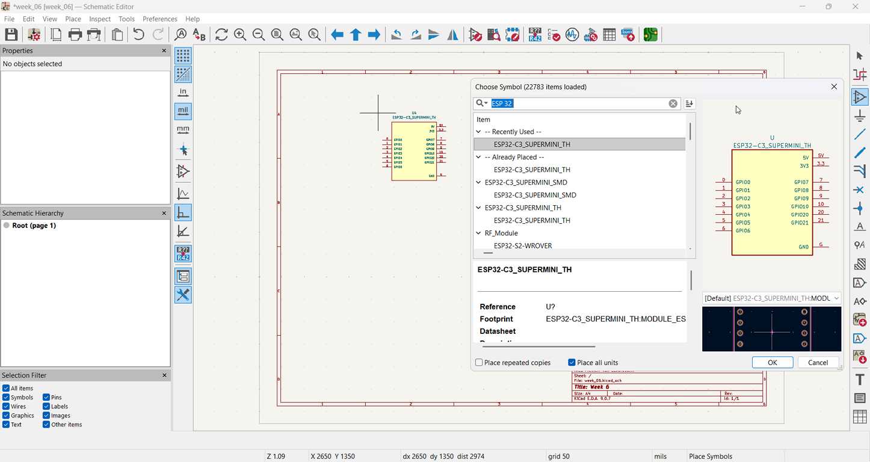The width and height of the screenshot is (870, 462).
Task: Toggle the Labels selection filter
Action: (x=46, y=407)
